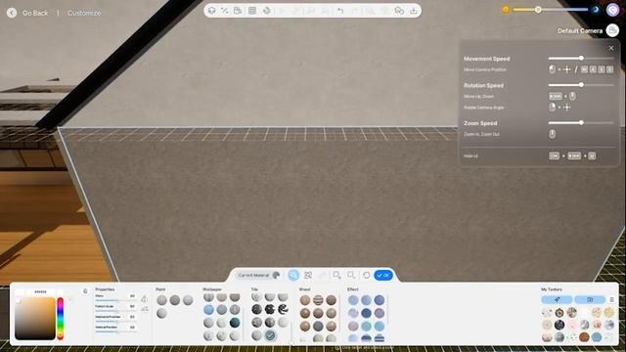Click the rainbow hue vertical slider

(61, 318)
